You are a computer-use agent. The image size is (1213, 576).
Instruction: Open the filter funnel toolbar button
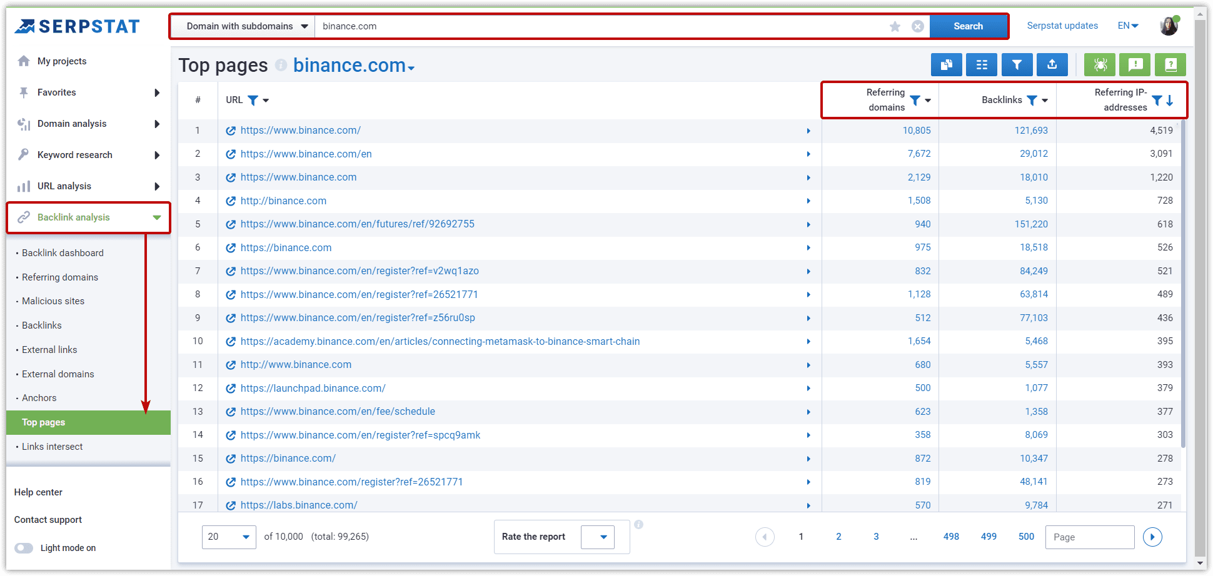pyautogui.click(x=1017, y=64)
